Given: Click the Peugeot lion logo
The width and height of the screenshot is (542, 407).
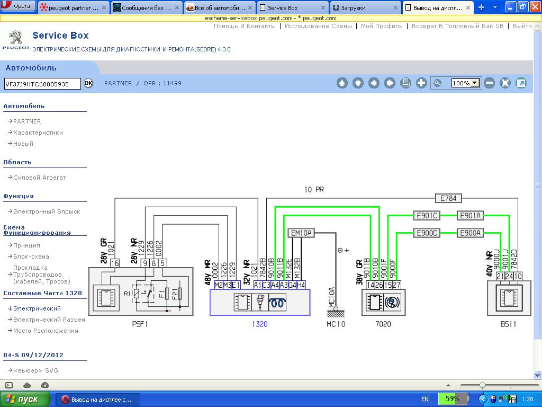Looking at the screenshot, I should [x=15, y=38].
